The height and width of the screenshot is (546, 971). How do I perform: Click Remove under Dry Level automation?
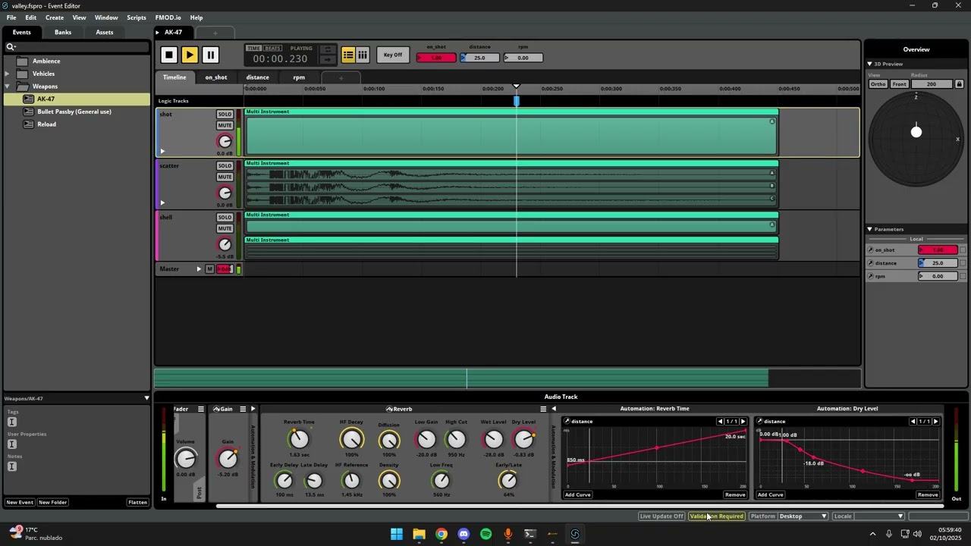[928, 495]
